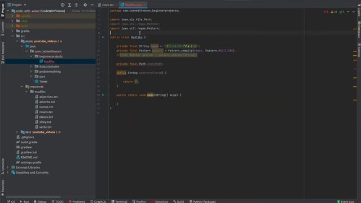Click the Expand All icon in Project toolbar
Image resolution: width=361 pixels, height=203 pixels.
coord(69,5)
